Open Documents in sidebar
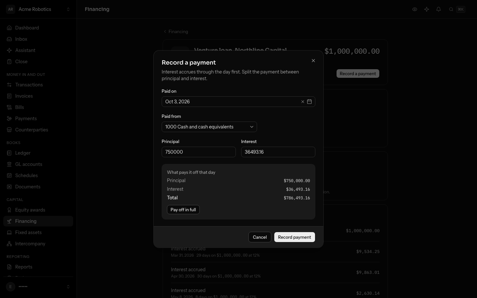 click(38, 187)
